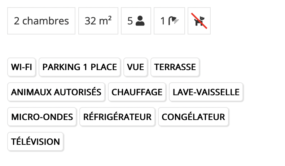The height and width of the screenshot is (166, 285).
Task: Select the LAVE-VAISSELLE tag
Action: [x=206, y=92]
